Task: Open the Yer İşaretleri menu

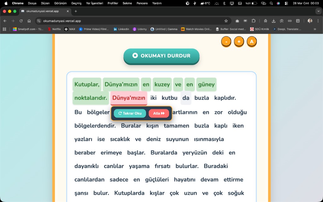Action: click(x=95, y=3)
